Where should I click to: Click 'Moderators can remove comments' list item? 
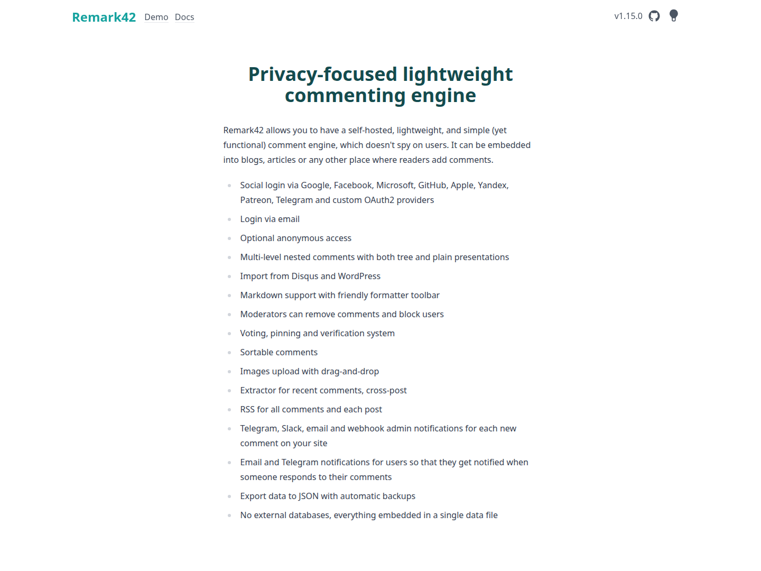[x=342, y=314]
